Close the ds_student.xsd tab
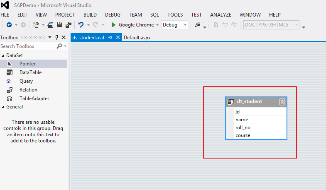This screenshot has width=326, height=190. click(118, 37)
